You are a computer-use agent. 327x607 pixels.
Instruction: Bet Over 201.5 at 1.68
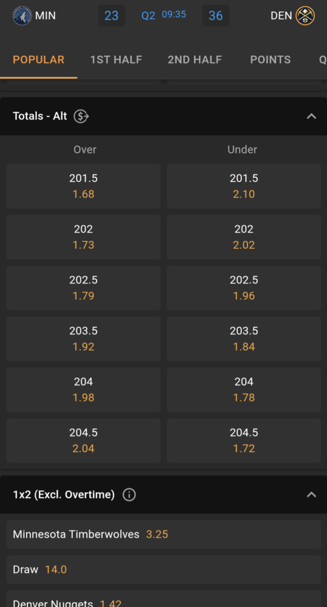[x=83, y=186]
